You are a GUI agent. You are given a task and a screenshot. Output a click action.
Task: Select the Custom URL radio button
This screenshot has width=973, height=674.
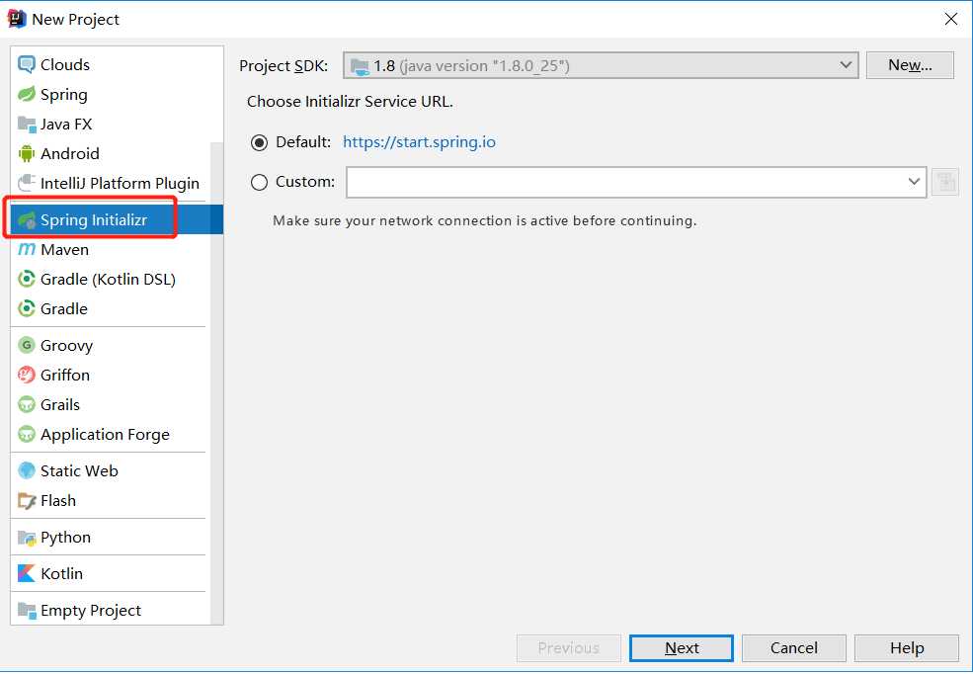260,183
